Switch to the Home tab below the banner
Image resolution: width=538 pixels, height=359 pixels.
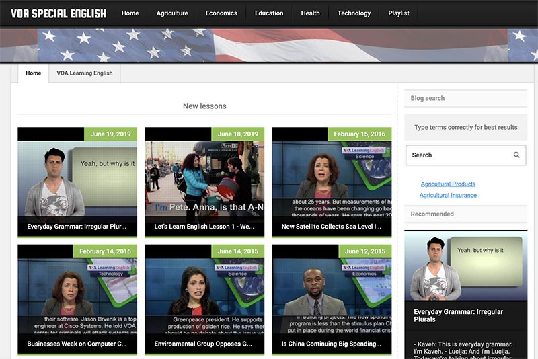(x=33, y=73)
